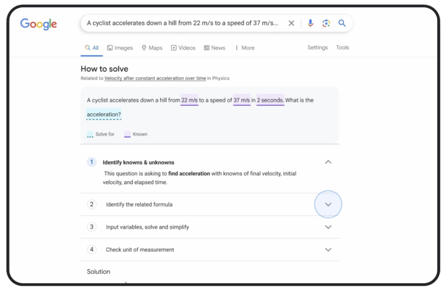The height and width of the screenshot is (292, 448).
Task: Click the highlighted acceleration solve-for term
Action: [x=104, y=114]
